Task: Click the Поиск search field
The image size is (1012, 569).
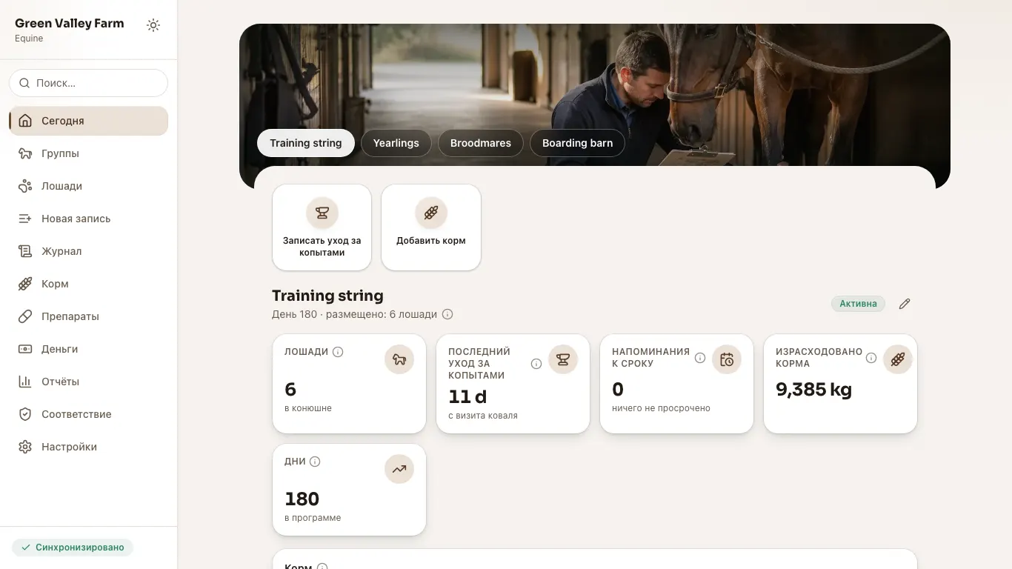Action: (89, 83)
